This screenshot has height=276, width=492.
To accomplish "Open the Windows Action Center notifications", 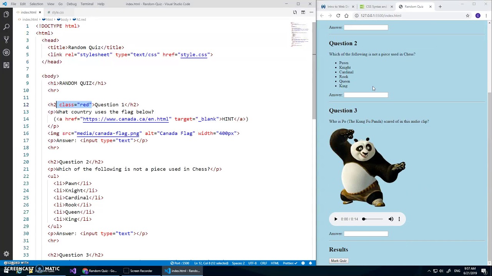I will pos(484,271).
